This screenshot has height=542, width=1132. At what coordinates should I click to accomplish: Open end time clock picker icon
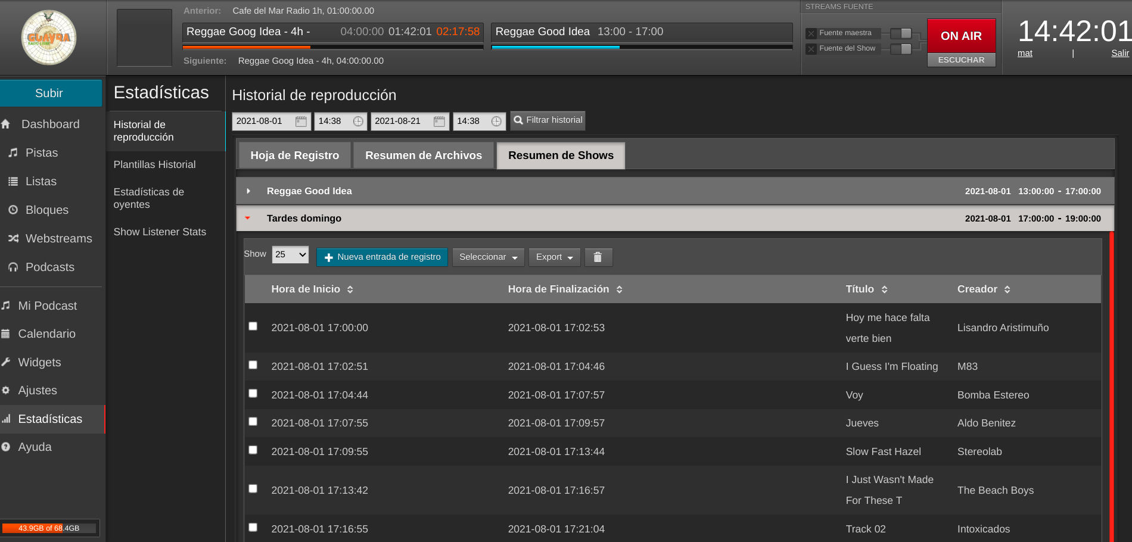496,122
